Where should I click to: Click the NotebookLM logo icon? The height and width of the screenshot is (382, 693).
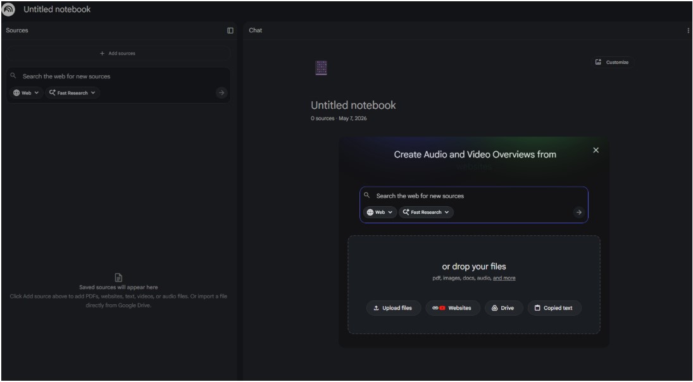[8, 9]
